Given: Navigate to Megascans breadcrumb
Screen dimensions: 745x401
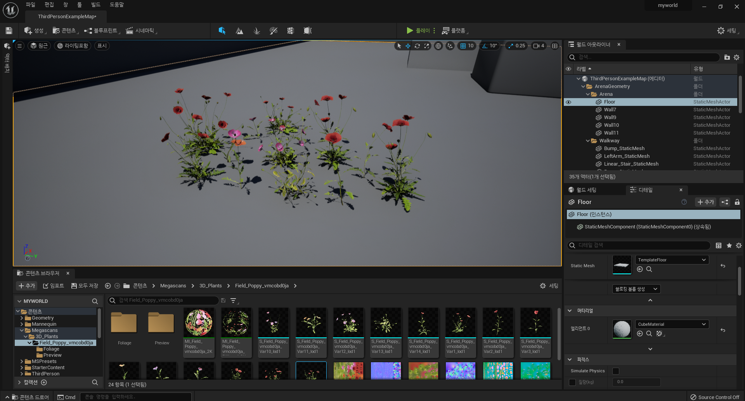Looking at the screenshot, I should [x=173, y=286].
